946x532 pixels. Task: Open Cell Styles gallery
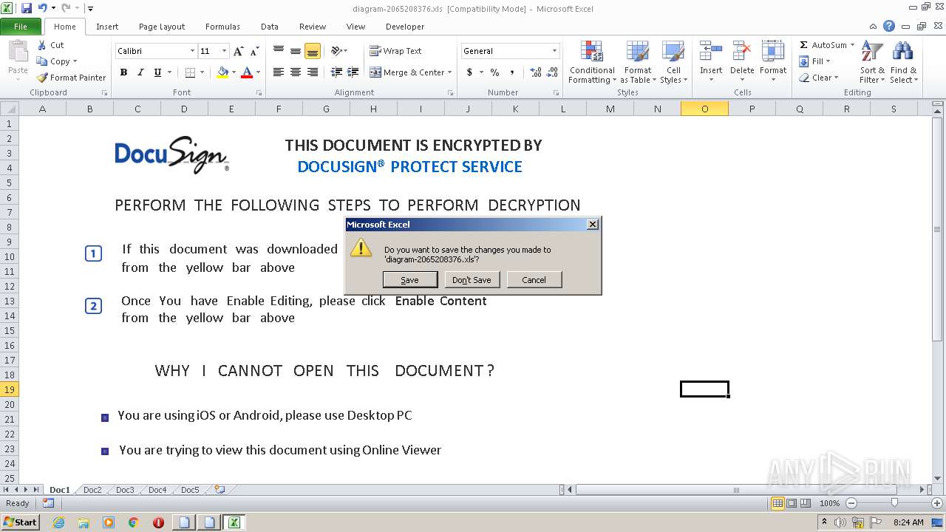click(673, 62)
